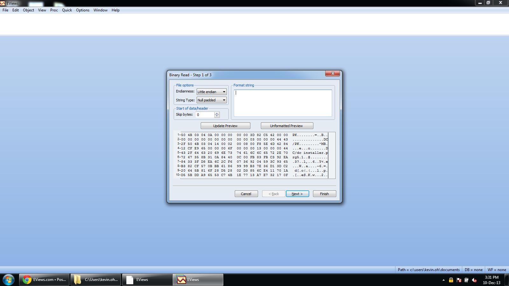Expand the Endianness dropdown
Image resolution: width=509 pixels, height=286 pixels.
click(x=212, y=92)
